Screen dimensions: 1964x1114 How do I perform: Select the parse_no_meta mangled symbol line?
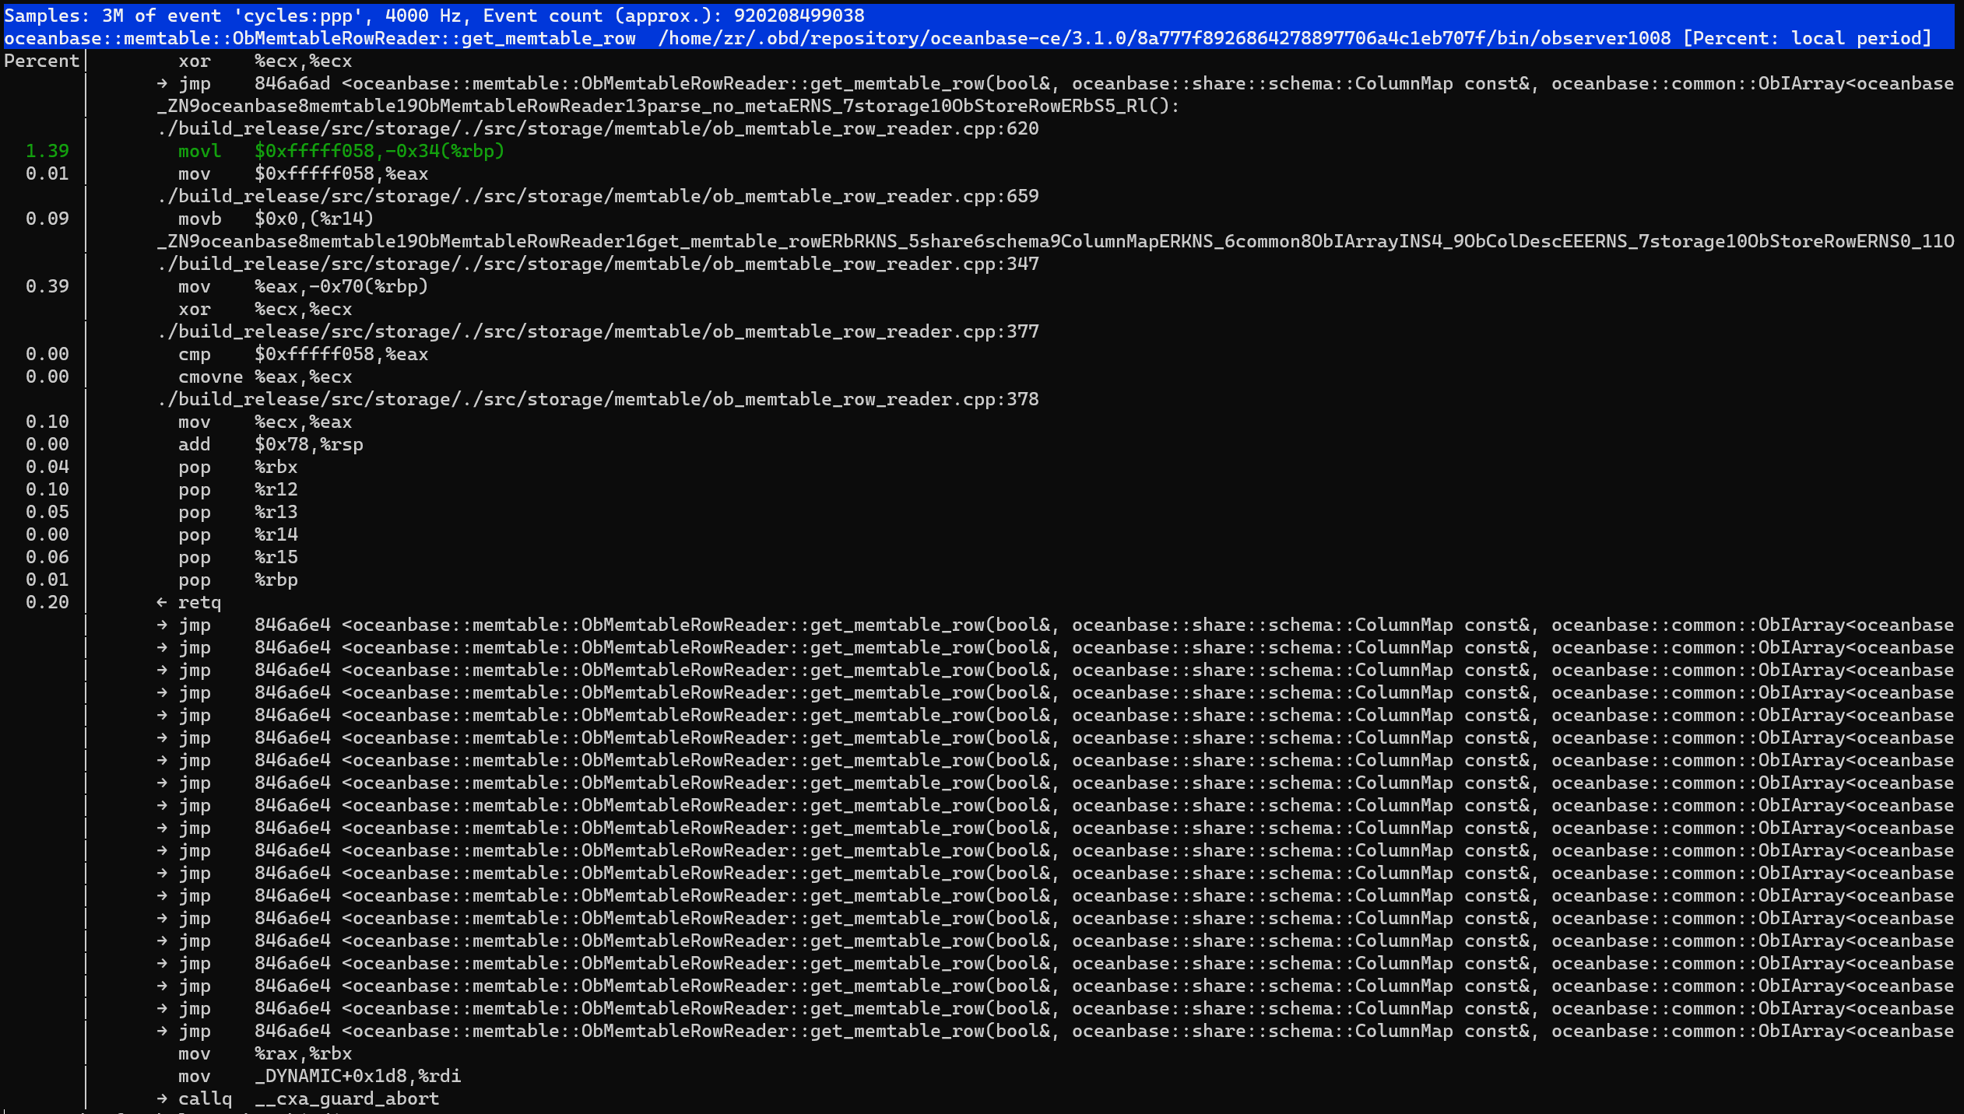[x=668, y=106]
